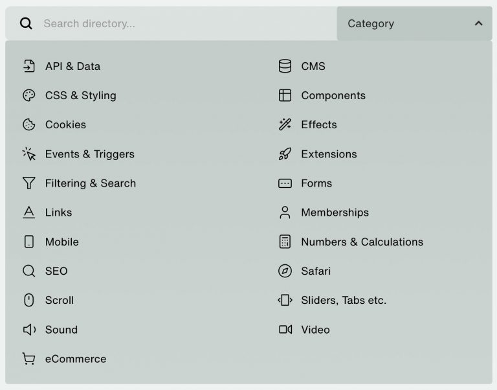Select the Memberships category
The width and height of the screenshot is (497, 390).
[x=335, y=212]
